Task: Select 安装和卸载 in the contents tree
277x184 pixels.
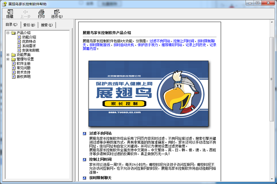Action: 31,50
